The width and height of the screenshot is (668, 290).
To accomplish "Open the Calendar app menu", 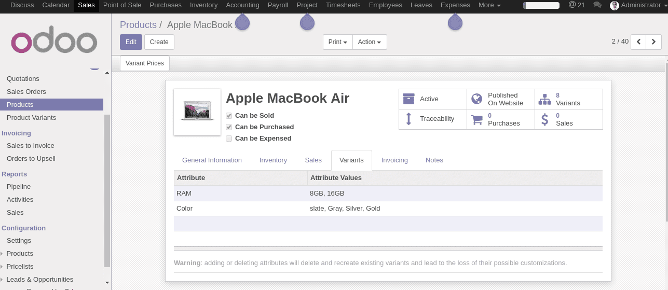I will [56, 5].
